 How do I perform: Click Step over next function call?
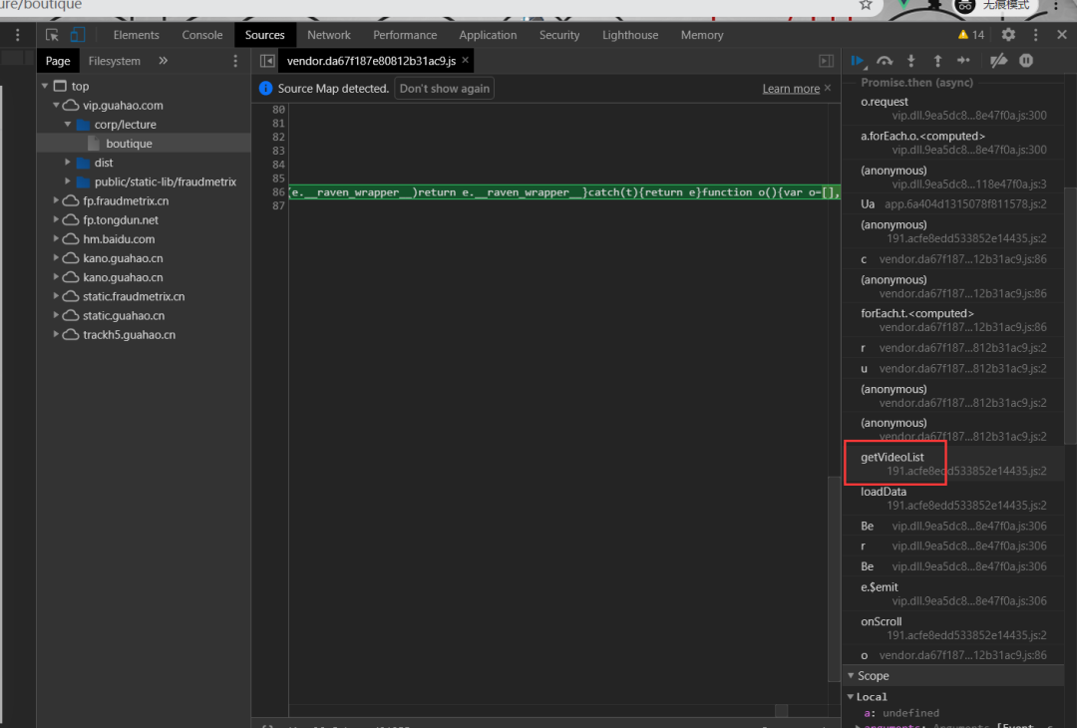pos(885,61)
